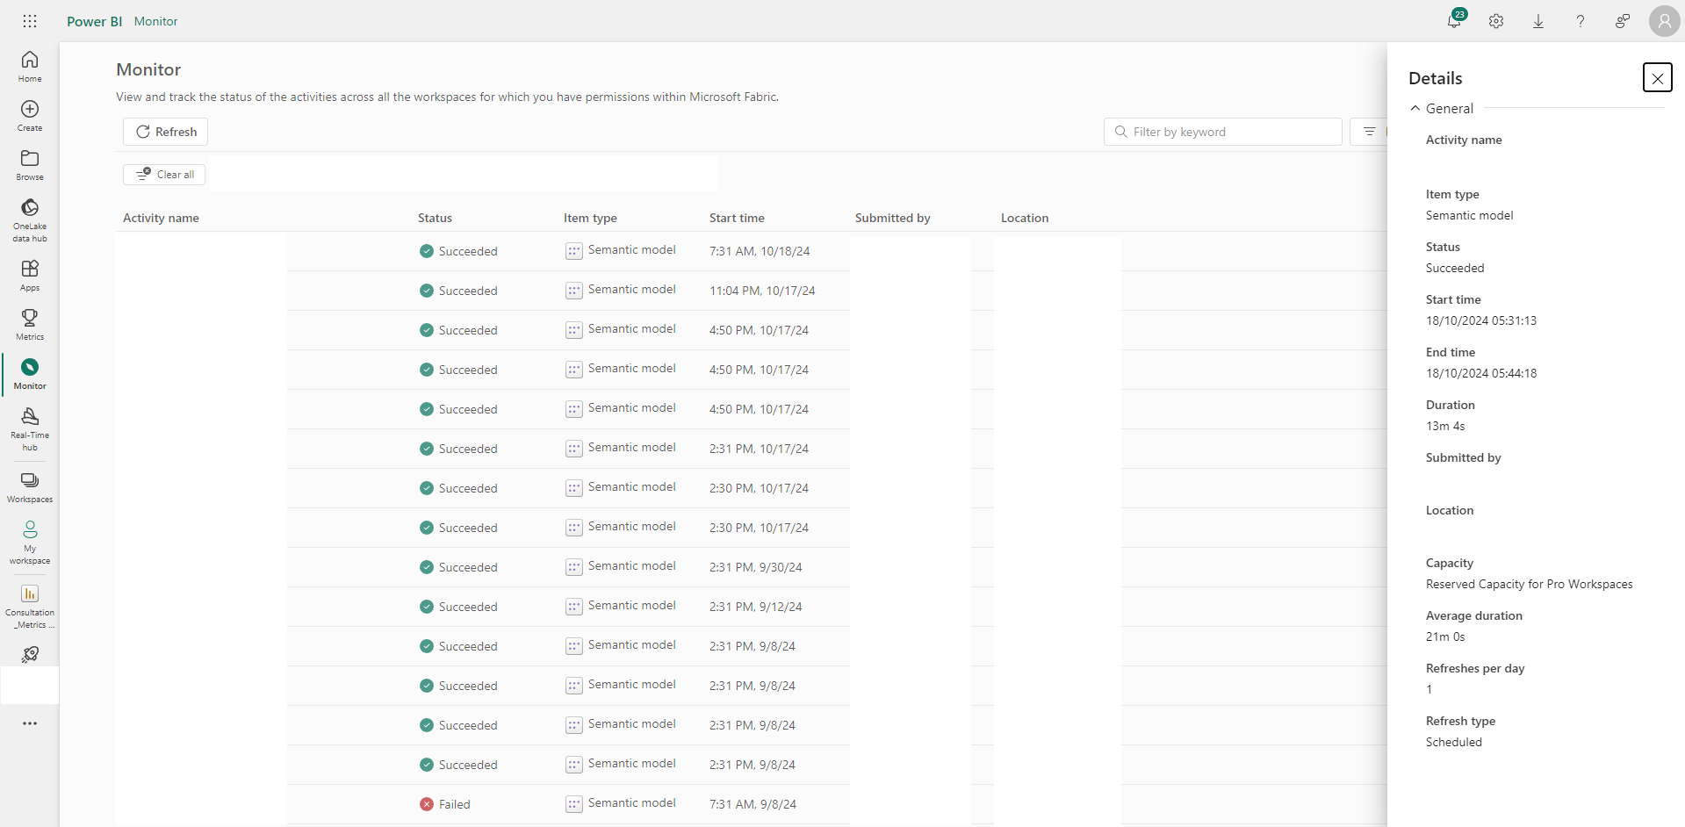The height and width of the screenshot is (827, 1685).
Task: Click End time value 18/10/2024 05:44:18
Action: pos(1481,373)
